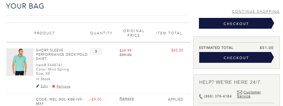283x106 pixels.
Task: Click Remove under the polo shirt item
Action: [63, 86]
